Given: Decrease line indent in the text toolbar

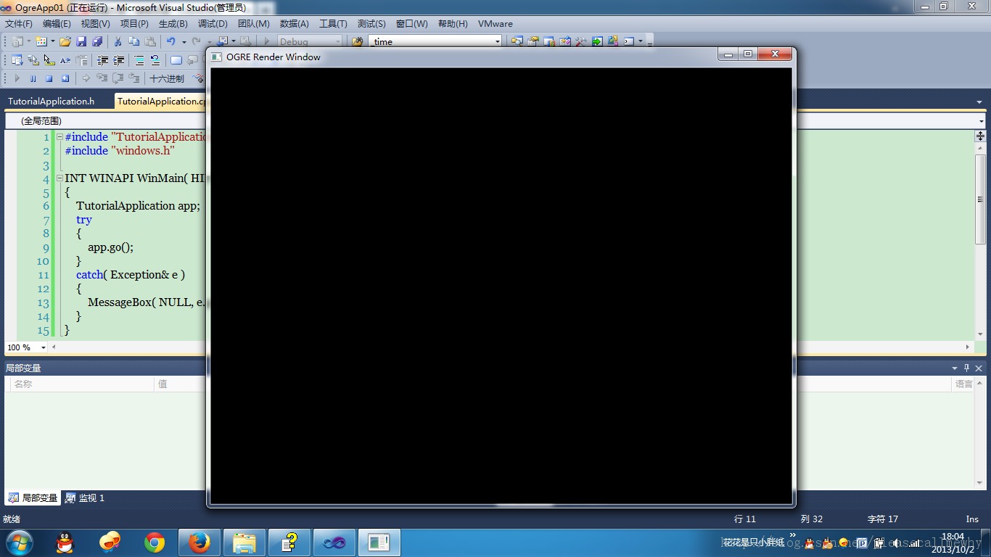Looking at the screenshot, I should click(103, 60).
